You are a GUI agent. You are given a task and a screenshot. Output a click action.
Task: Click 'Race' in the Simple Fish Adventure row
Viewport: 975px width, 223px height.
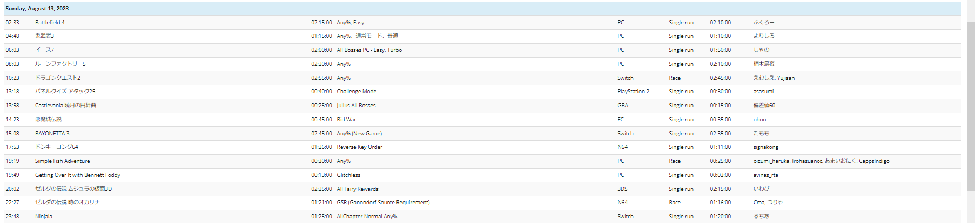pos(675,161)
